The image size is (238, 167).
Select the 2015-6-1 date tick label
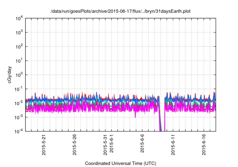(x=111, y=145)
